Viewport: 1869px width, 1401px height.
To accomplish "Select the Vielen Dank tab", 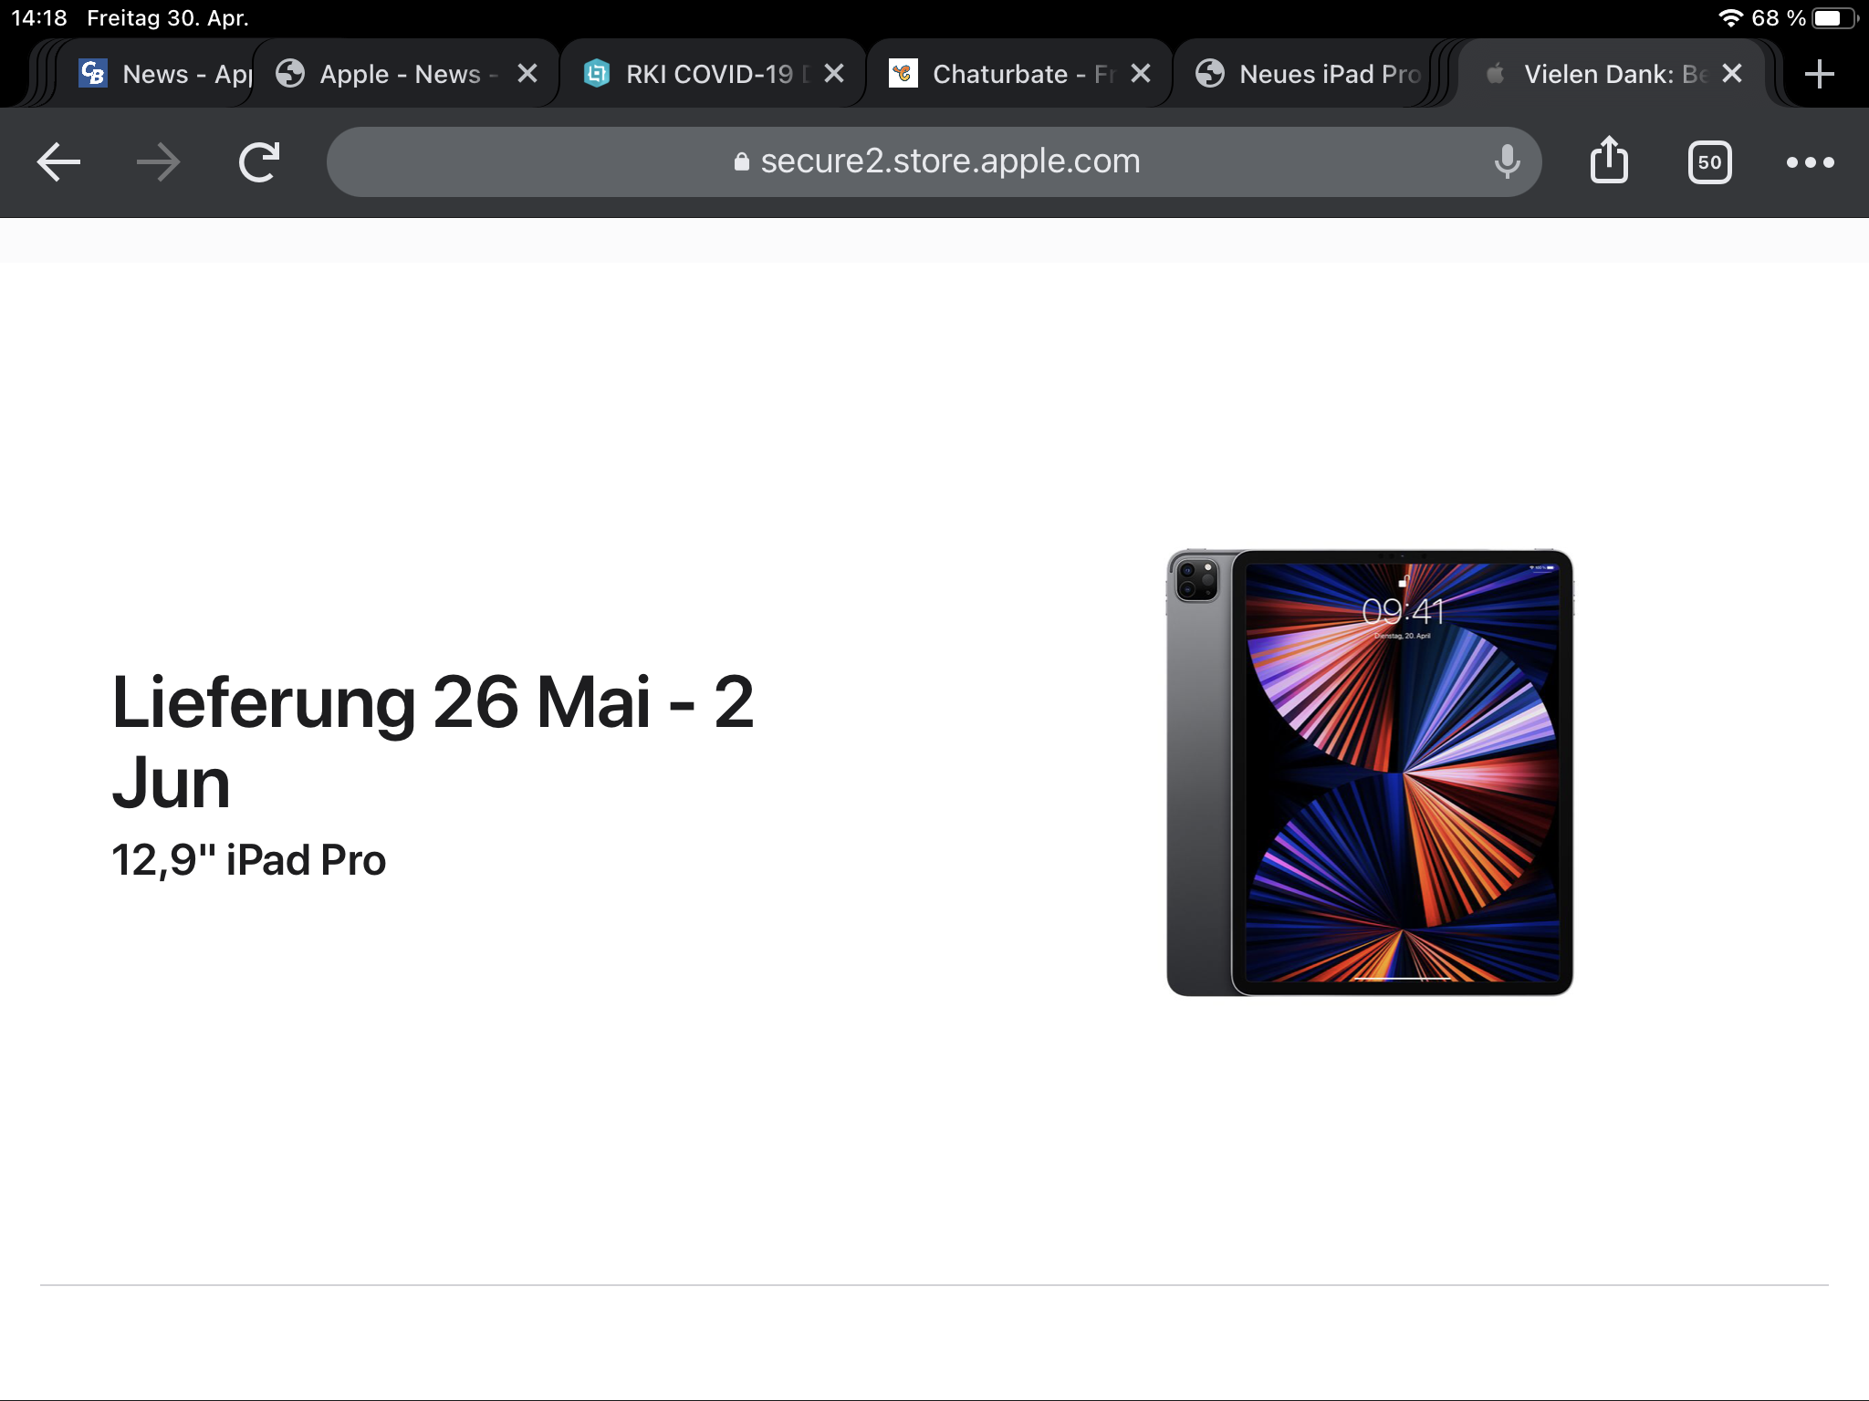I will [x=1597, y=74].
